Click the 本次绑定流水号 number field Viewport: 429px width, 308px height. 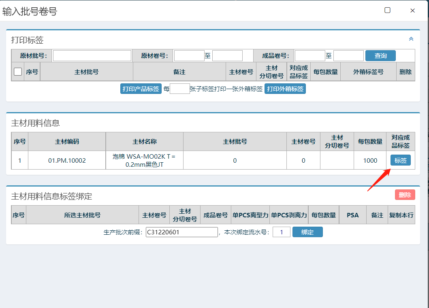281,232
